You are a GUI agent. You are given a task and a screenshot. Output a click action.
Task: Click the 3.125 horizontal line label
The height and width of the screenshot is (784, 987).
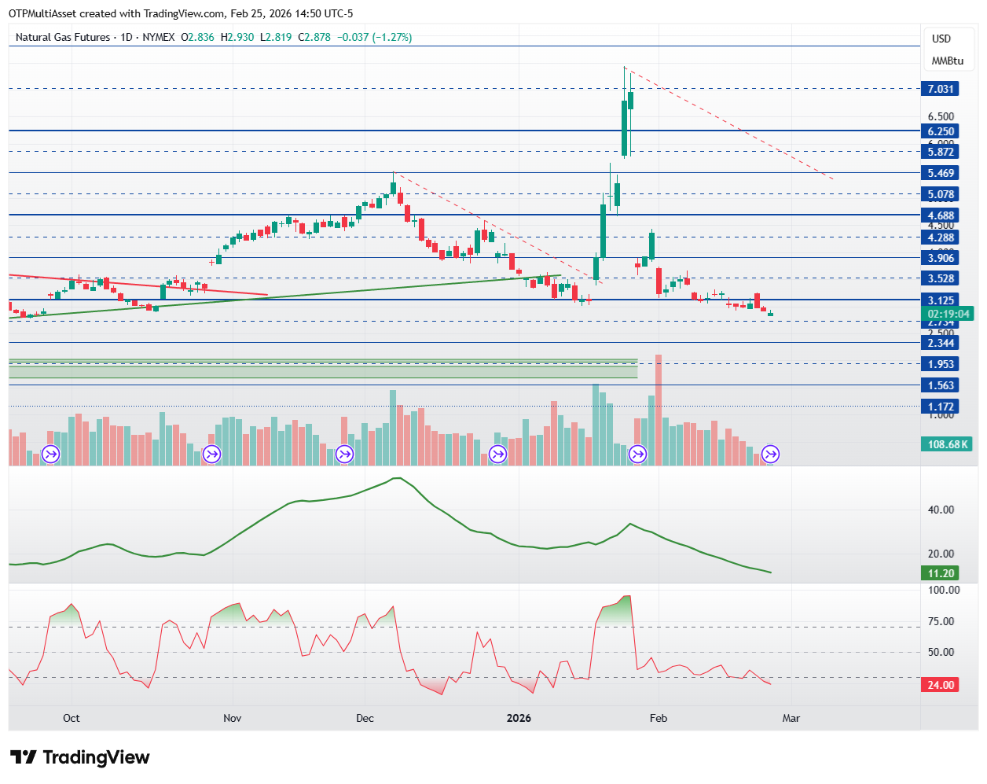pos(941,300)
